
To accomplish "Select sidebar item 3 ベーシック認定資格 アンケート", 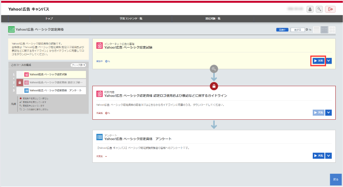I will tap(51, 90).
